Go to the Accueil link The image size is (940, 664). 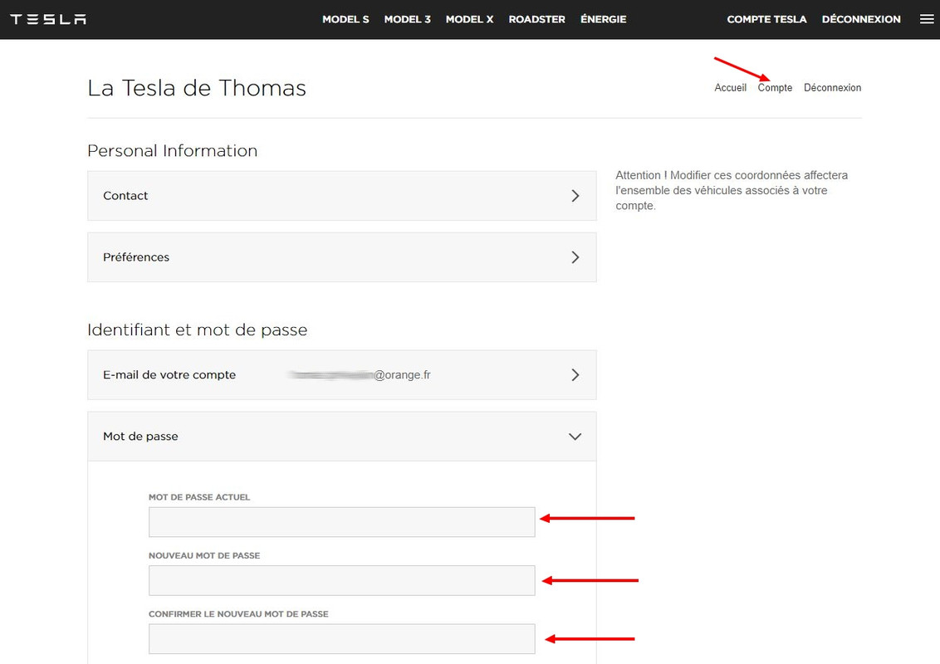(x=730, y=87)
